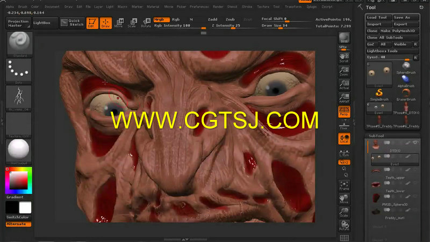Select the Move transform mode with M badge
The width and height of the screenshot is (430, 242).
pos(119,23)
